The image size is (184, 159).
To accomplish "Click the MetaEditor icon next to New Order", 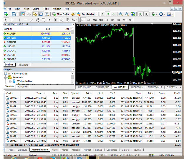I will click(73, 14).
